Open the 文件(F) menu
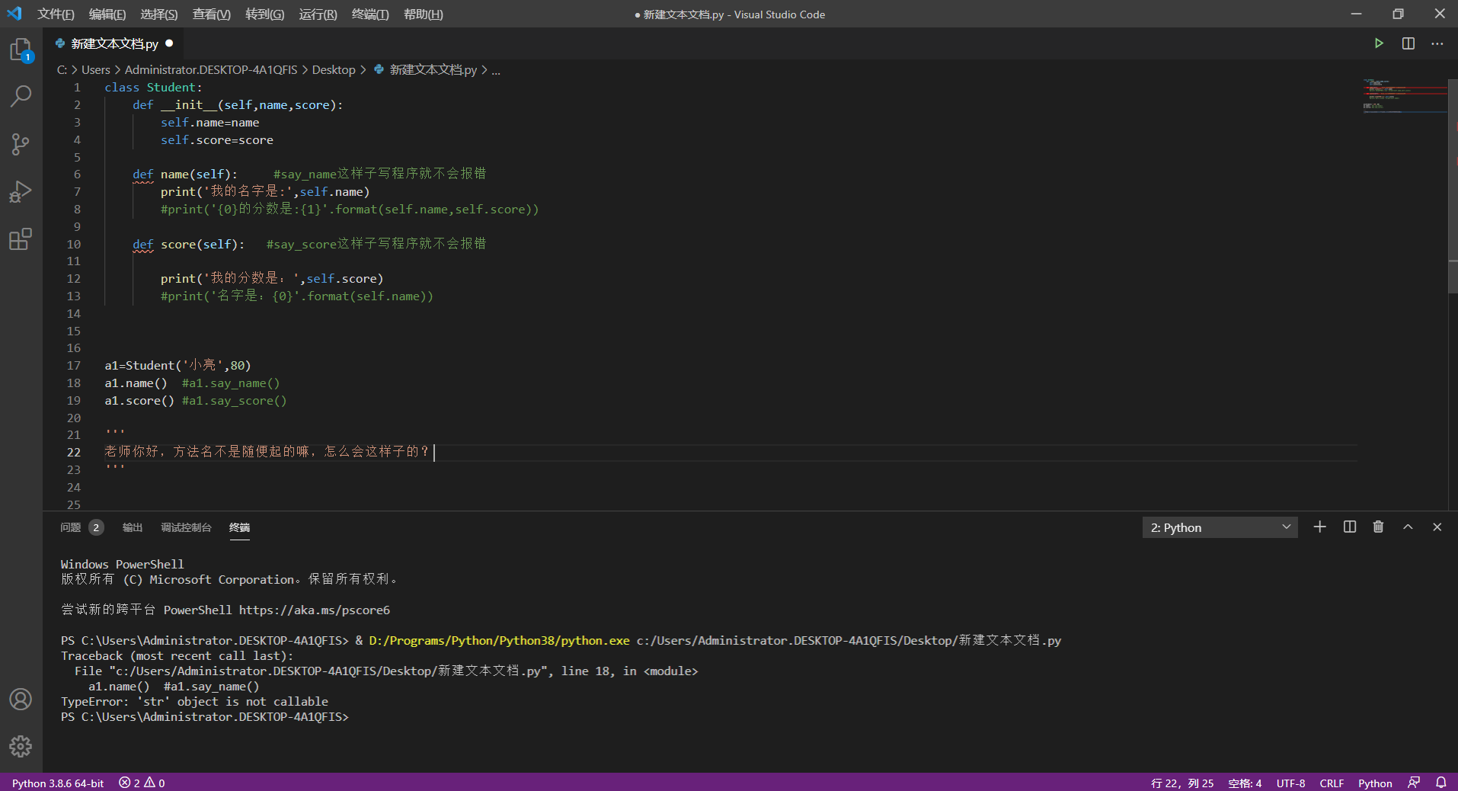Viewport: 1458px width, 791px height. click(x=56, y=14)
